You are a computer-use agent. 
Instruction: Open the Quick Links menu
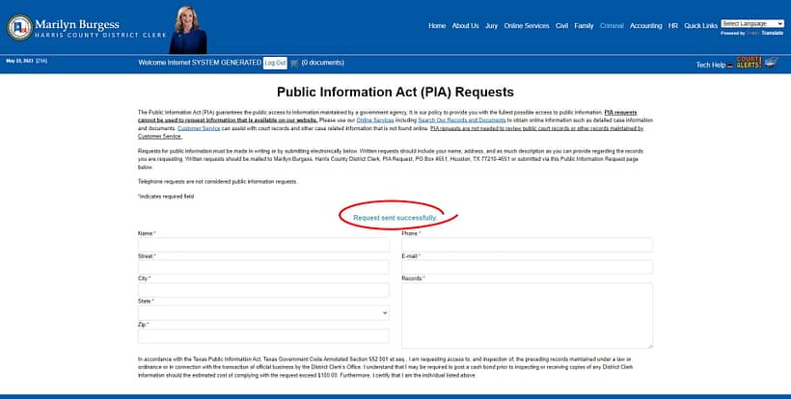point(700,26)
